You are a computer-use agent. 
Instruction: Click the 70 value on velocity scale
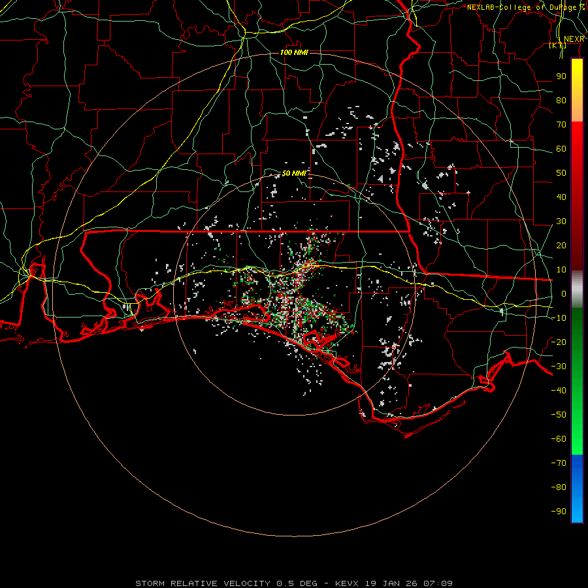point(561,125)
